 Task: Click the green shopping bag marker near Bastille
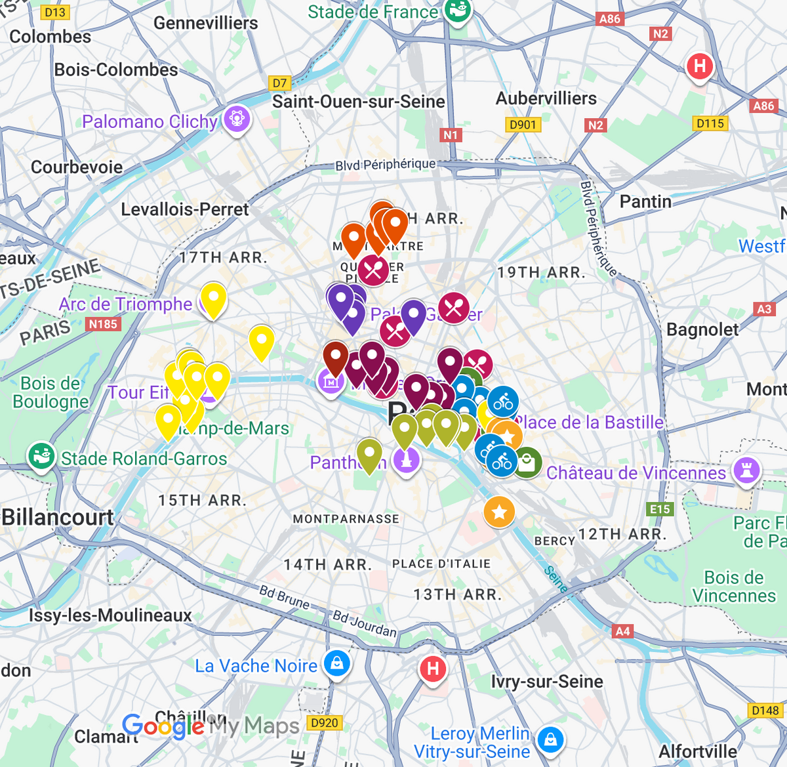[527, 463]
